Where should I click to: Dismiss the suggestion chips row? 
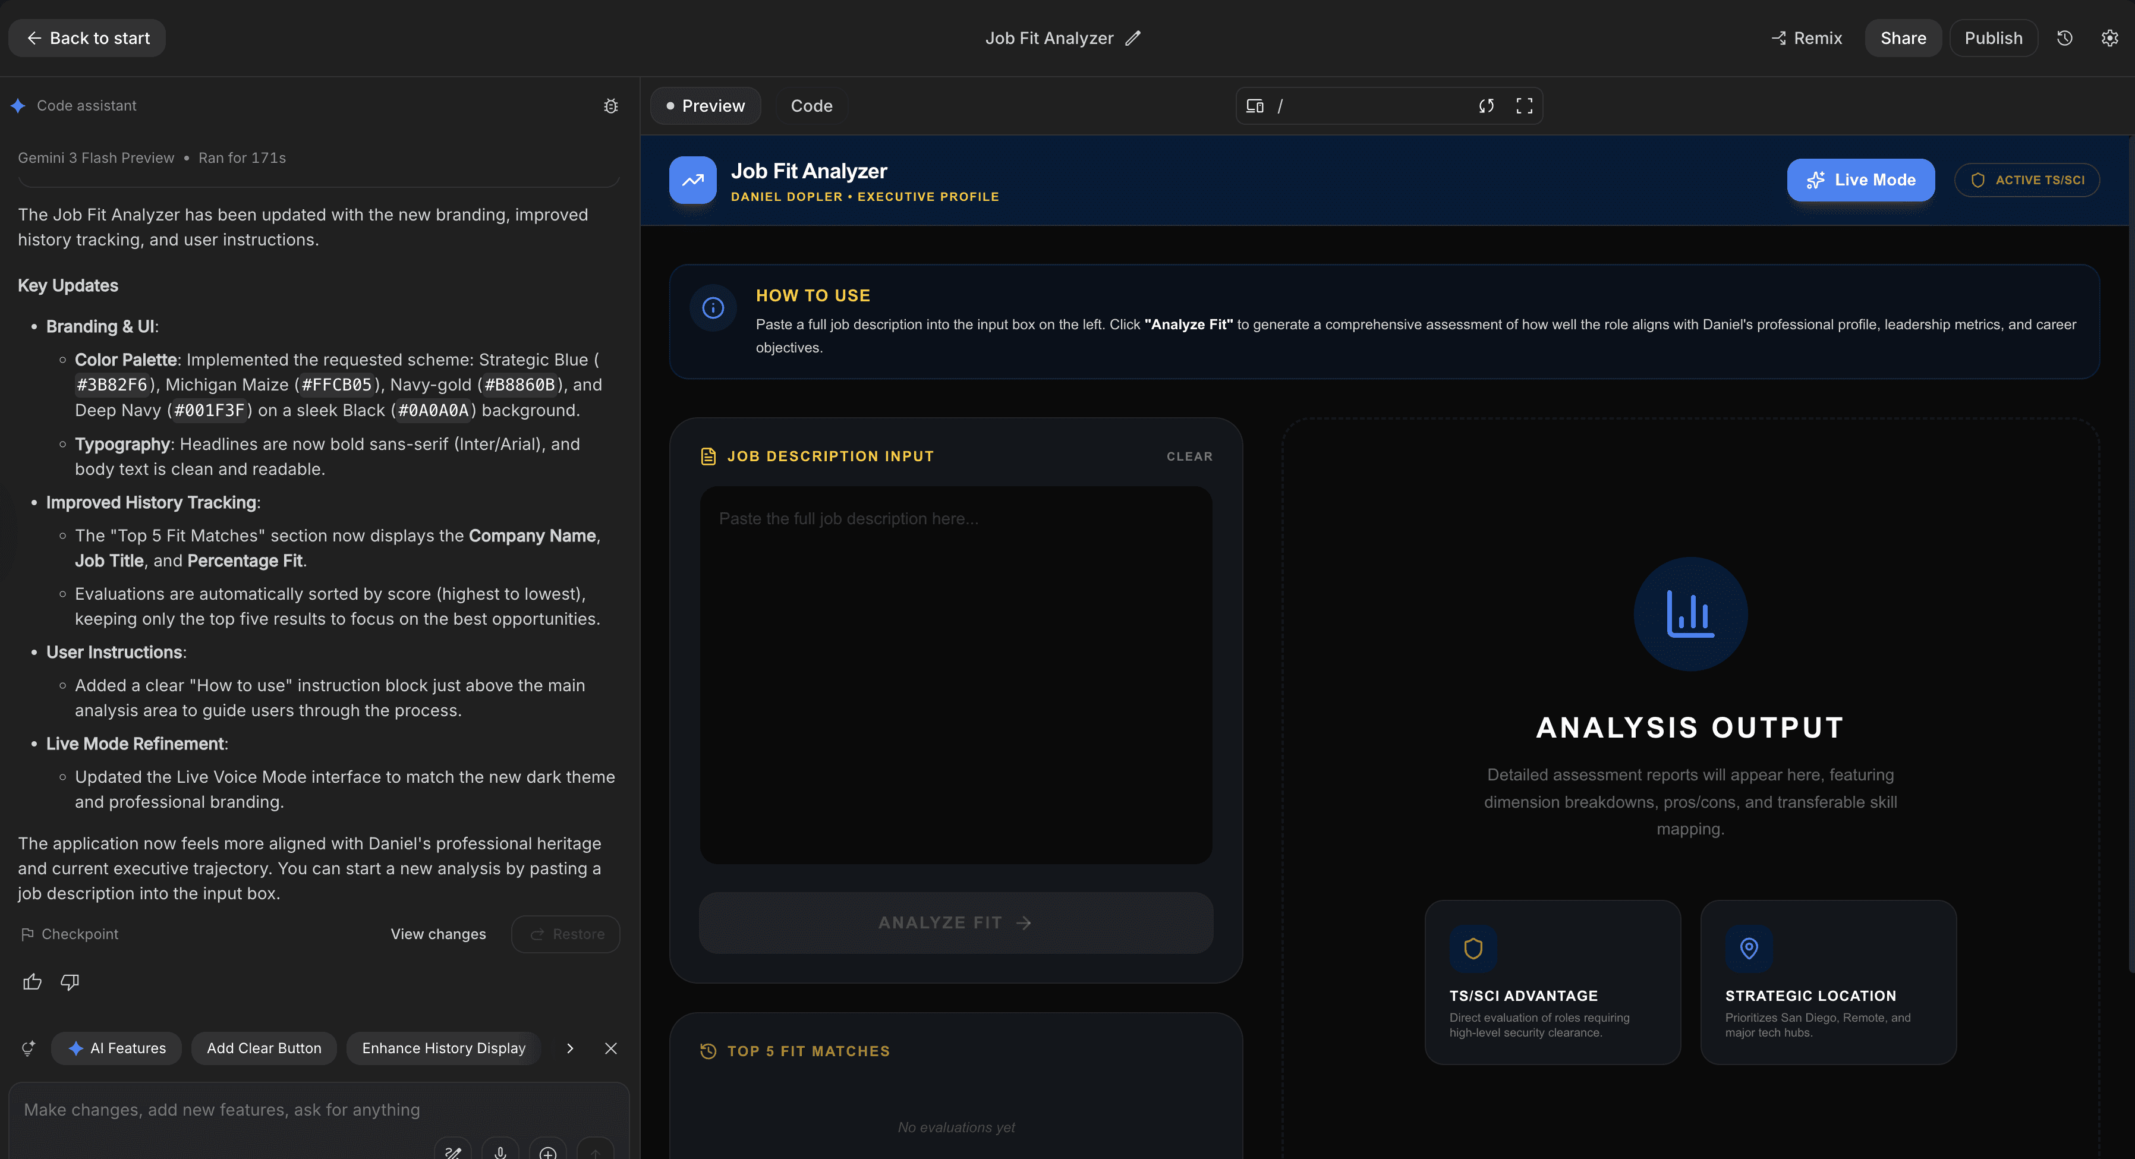611,1048
